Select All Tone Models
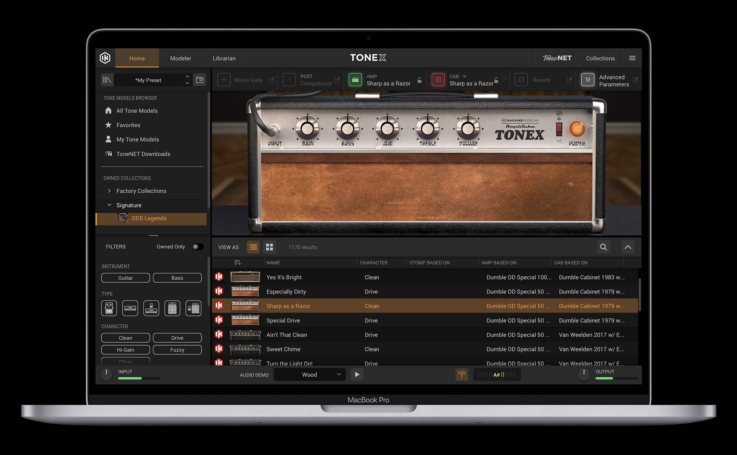 [x=137, y=111]
